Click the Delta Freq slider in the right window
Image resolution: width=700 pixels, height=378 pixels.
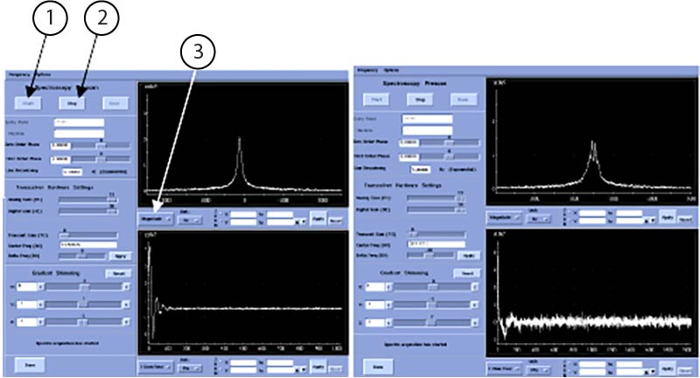(431, 255)
